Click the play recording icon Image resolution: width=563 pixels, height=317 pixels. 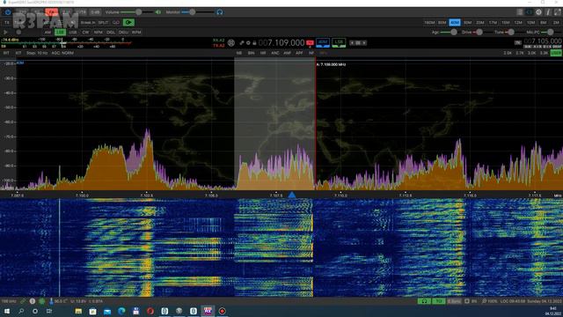(5, 32)
